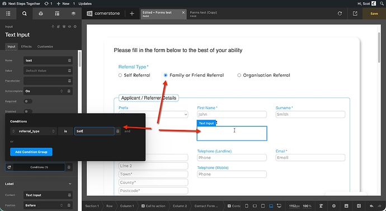Click the Cornerstone logo

click(x=103, y=13)
